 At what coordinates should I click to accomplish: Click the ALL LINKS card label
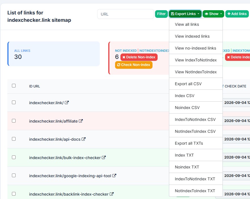(22, 51)
